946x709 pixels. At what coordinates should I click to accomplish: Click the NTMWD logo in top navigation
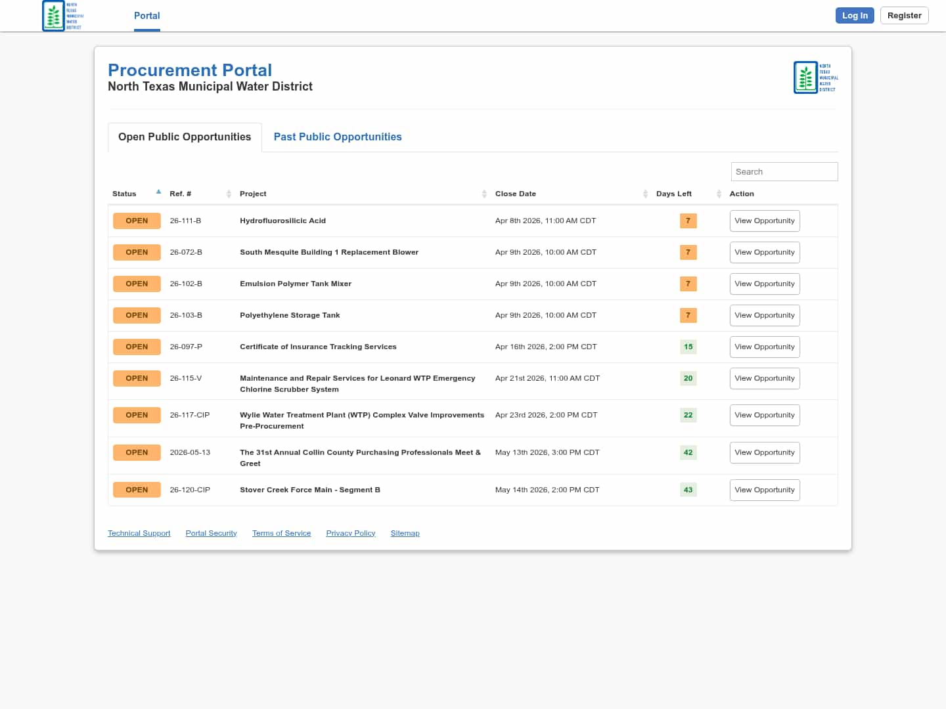[x=62, y=16]
